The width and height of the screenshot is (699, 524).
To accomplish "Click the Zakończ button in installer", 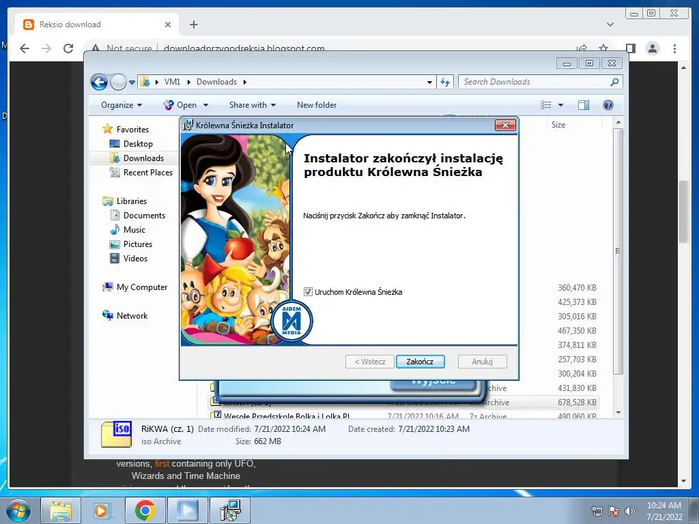I will point(420,362).
